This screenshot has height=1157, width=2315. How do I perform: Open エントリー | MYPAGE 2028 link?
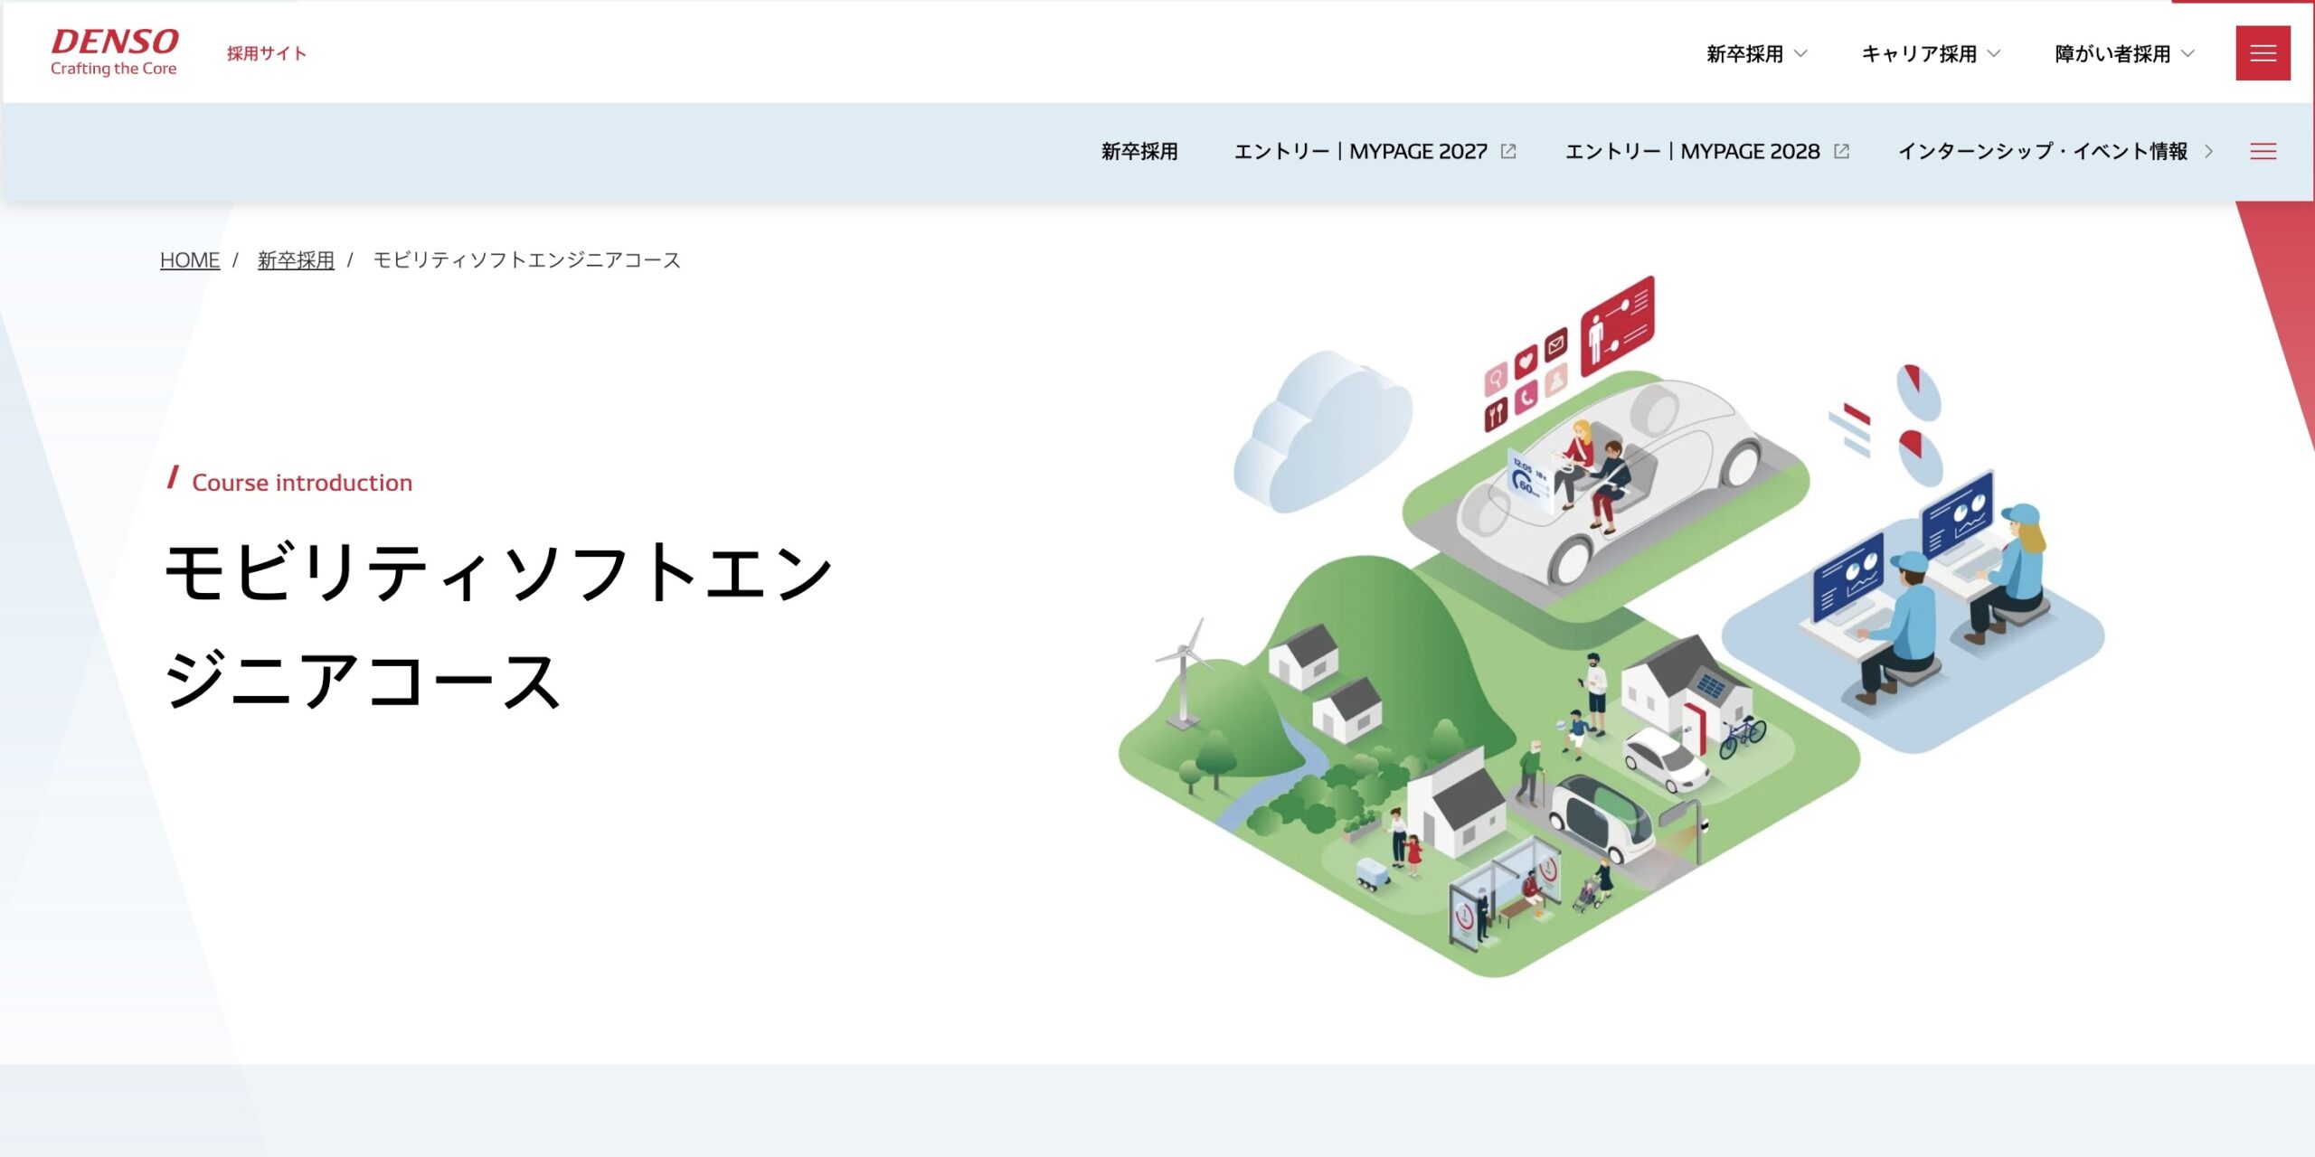click(1693, 152)
